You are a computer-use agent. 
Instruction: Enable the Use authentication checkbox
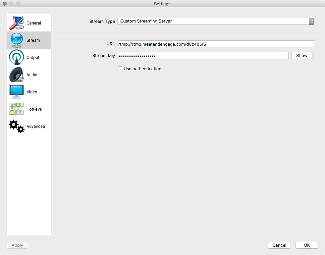pyautogui.click(x=120, y=69)
